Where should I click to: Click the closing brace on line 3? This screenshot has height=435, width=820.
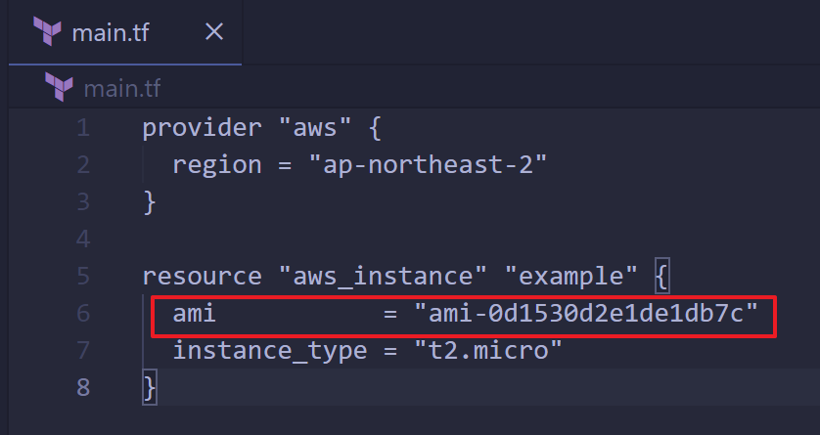(x=150, y=202)
